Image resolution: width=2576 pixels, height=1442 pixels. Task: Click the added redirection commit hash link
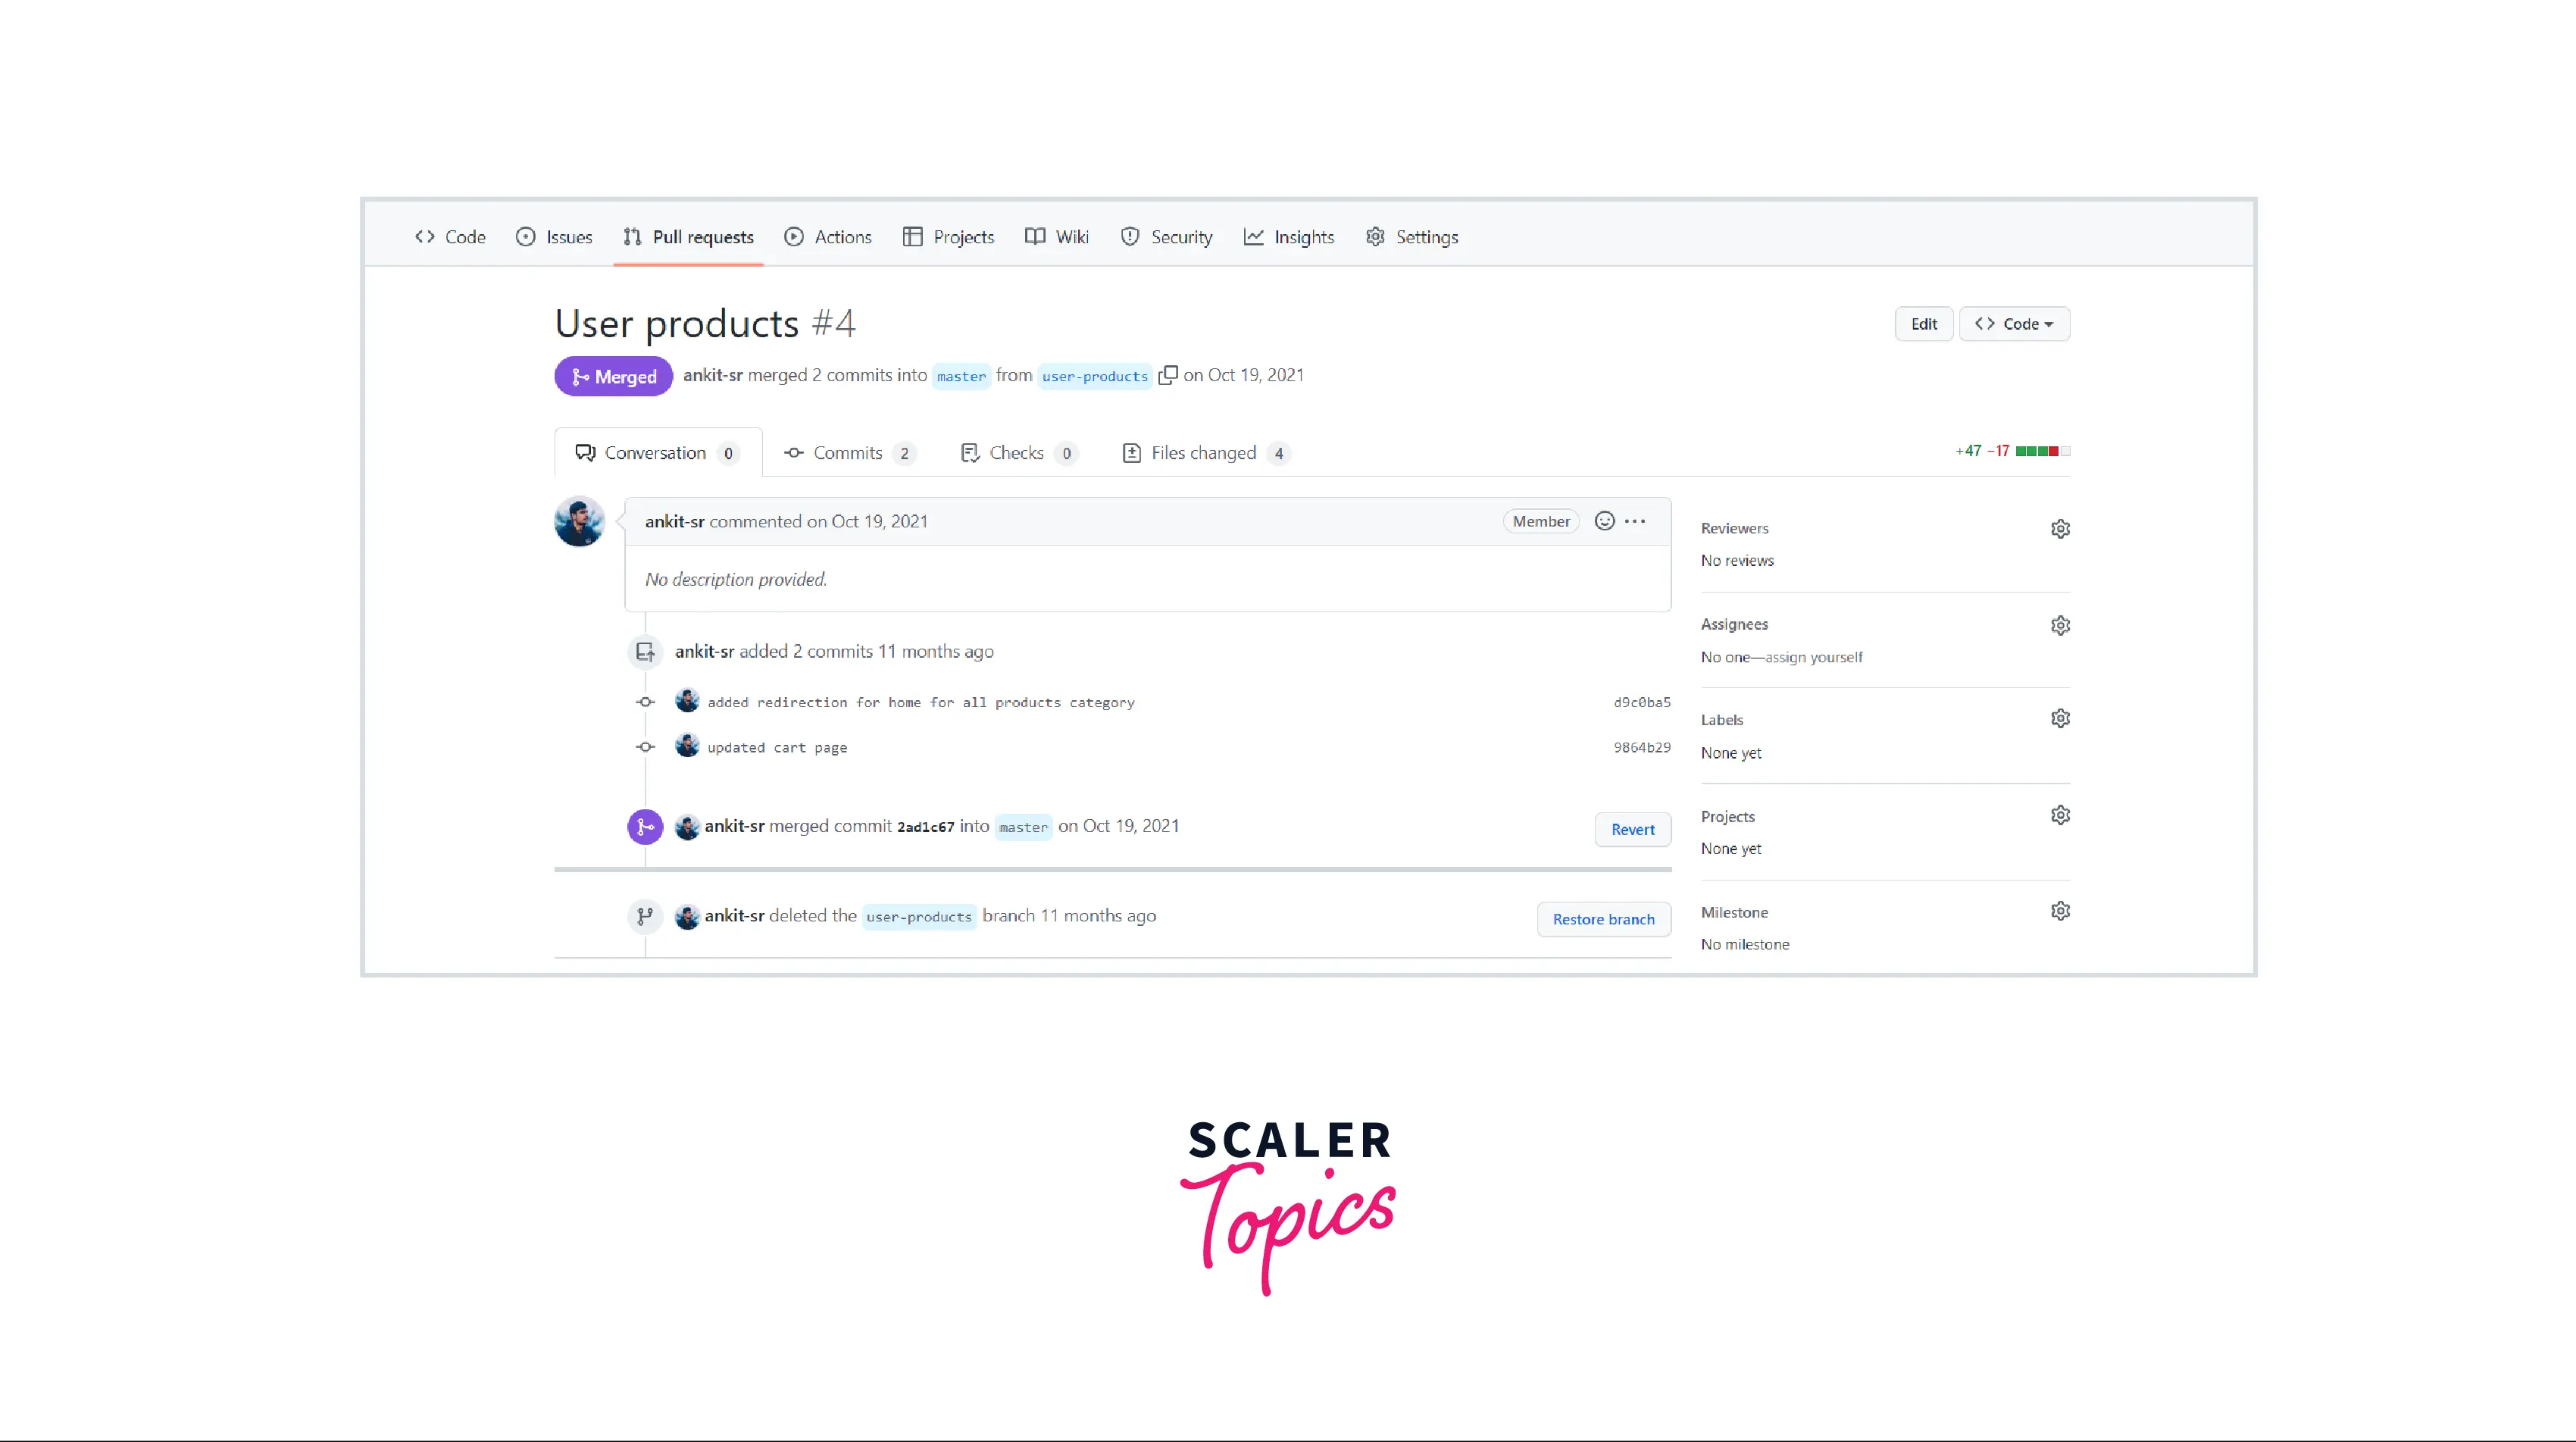[x=1642, y=701]
